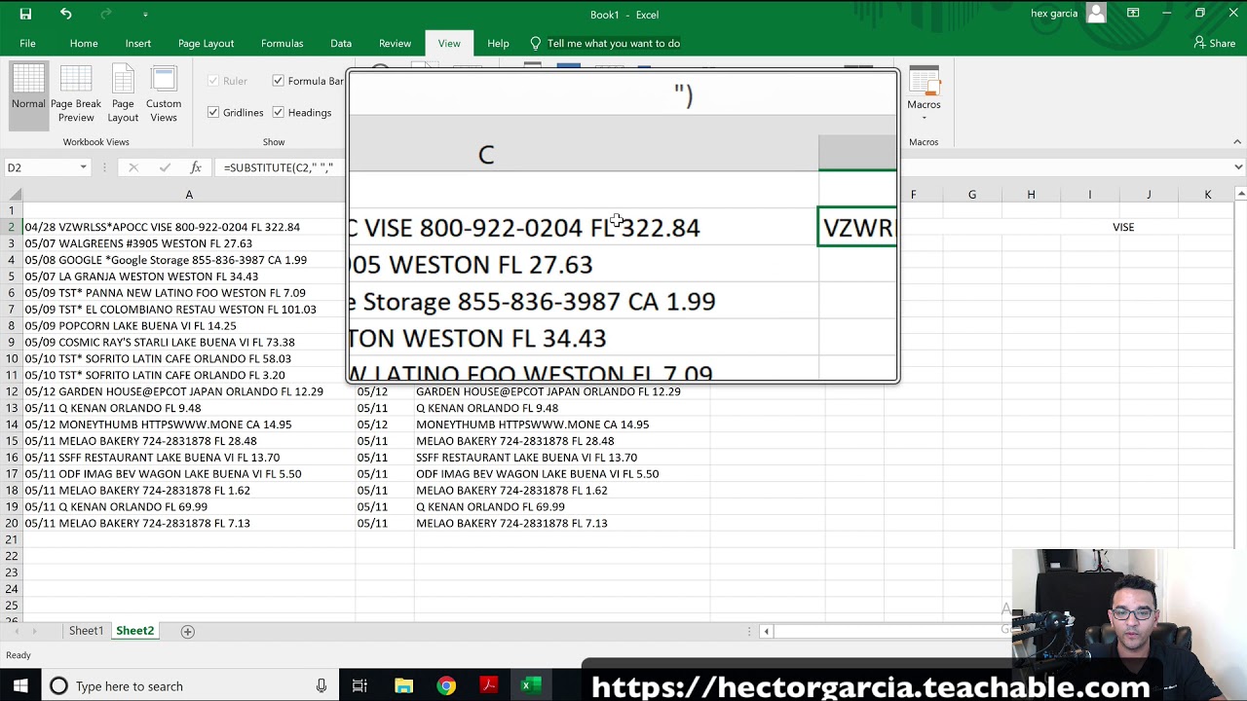
Task: Open Acrobat Reader from taskbar
Action: (x=489, y=686)
